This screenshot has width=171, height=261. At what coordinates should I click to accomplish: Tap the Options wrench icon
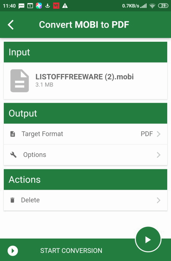tap(13, 155)
